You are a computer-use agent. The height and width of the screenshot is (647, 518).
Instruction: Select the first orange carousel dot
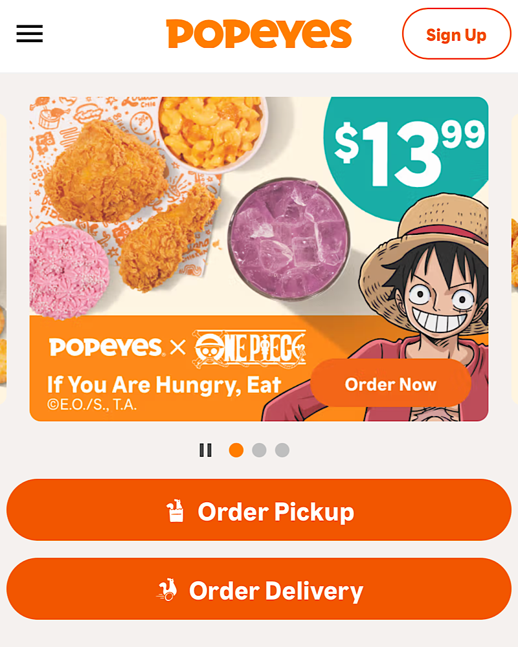(236, 450)
